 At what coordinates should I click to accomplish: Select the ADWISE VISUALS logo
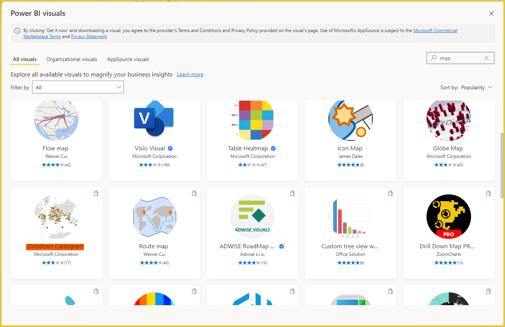[252, 217]
